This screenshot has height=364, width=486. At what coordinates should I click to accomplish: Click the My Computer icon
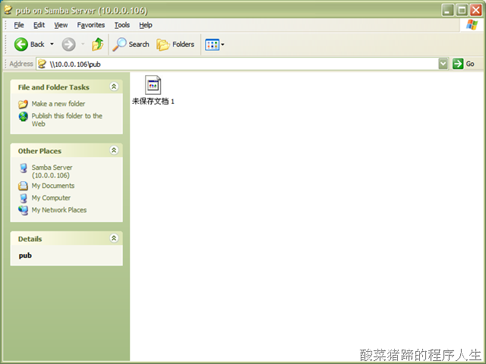pyautogui.click(x=24, y=198)
